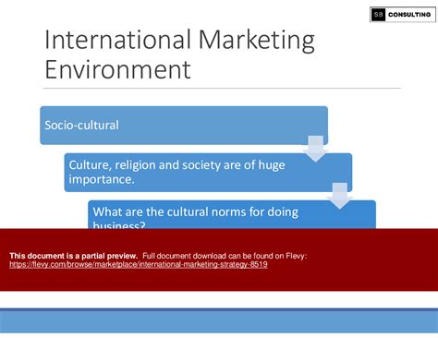Click 'This document is a partial preview.' text
Screen dimensions: 438x338
[73, 256]
